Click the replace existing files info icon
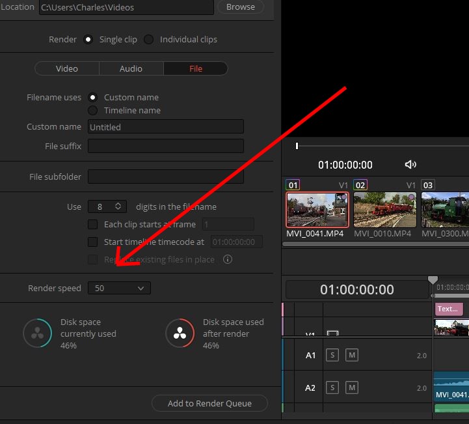This screenshot has height=424, width=469. pyautogui.click(x=227, y=259)
